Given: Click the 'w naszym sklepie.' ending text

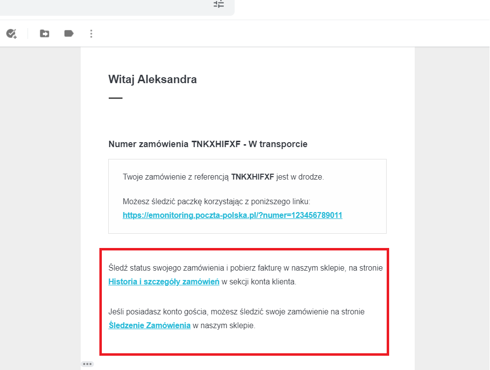Looking at the screenshot, I should [224, 325].
